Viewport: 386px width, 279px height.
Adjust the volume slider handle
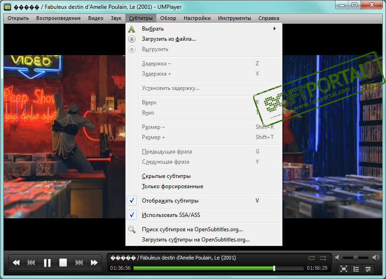[355, 258]
